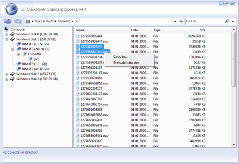Click the refresh arrows icon in path bar
This screenshot has width=239, height=164.
tap(181, 22)
